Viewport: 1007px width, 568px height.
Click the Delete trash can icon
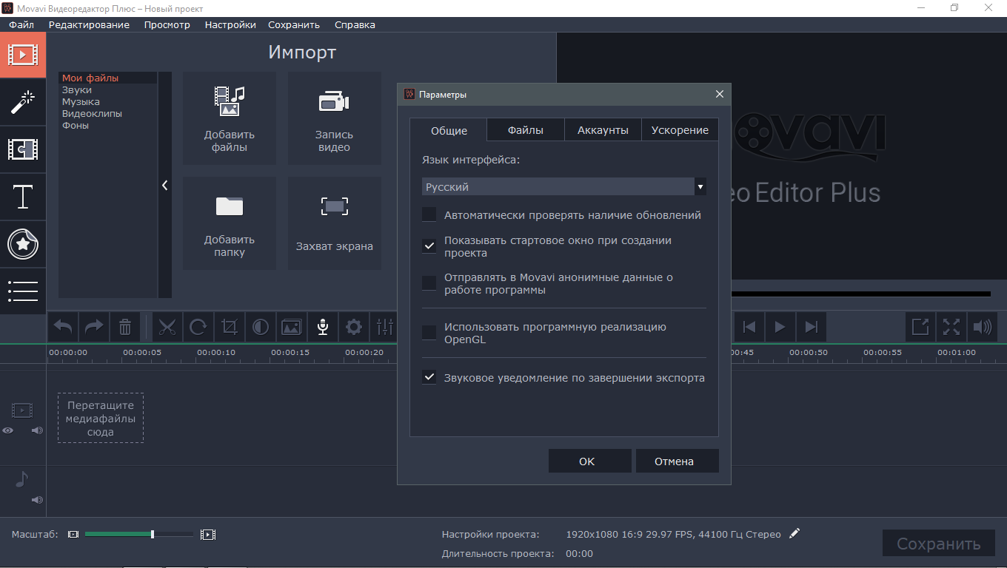(x=125, y=327)
